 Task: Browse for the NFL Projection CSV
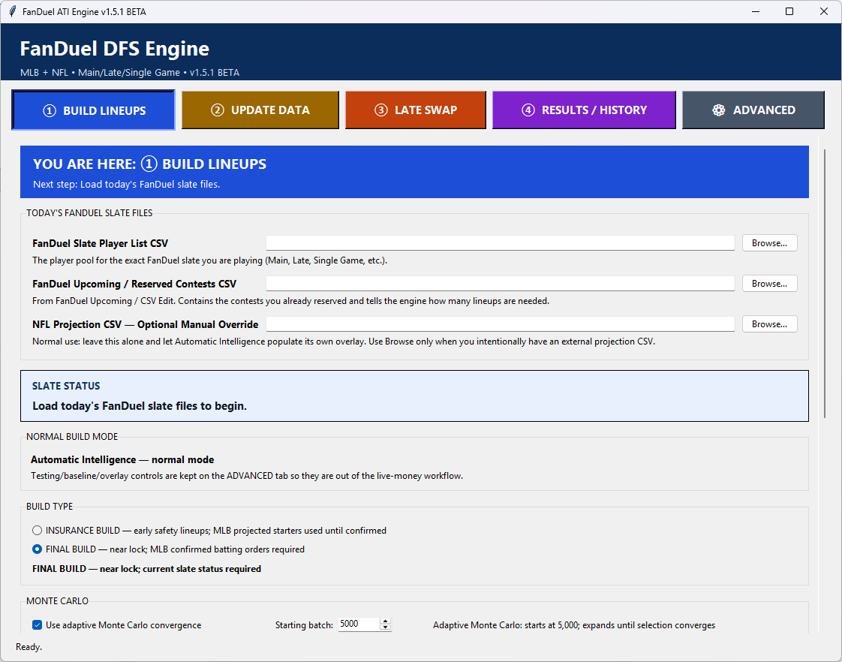tap(769, 324)
